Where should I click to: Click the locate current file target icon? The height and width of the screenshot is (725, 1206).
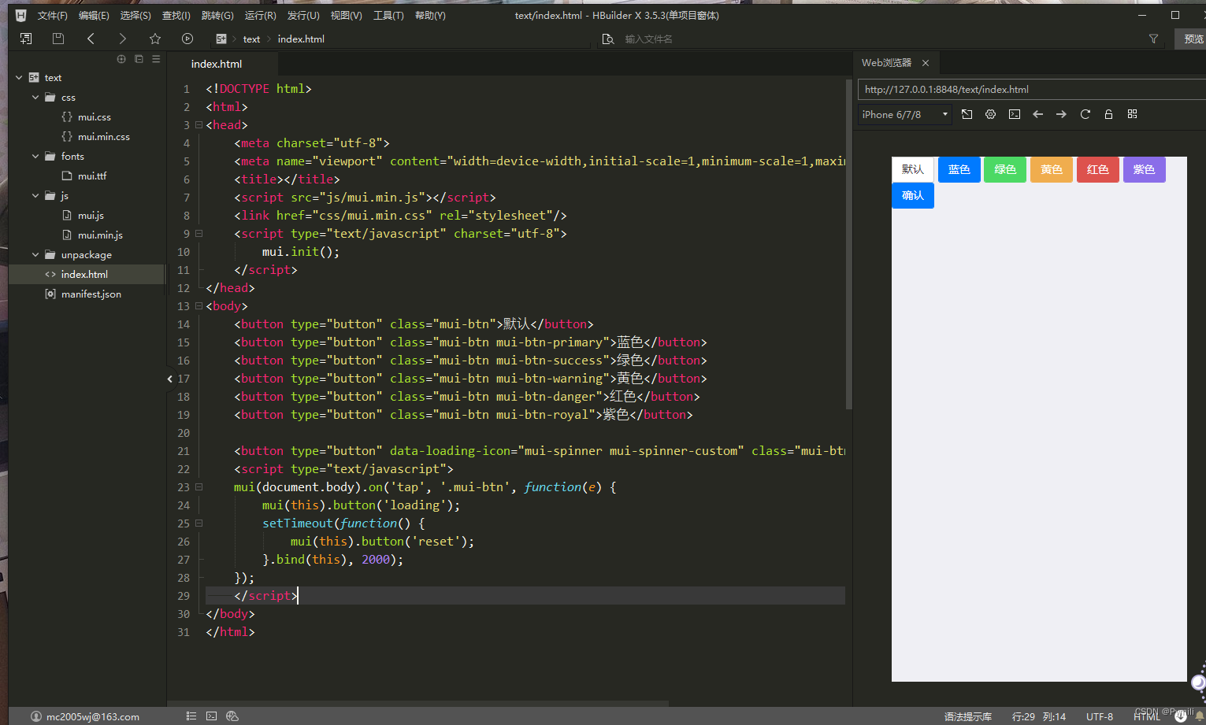click(121, 59)
